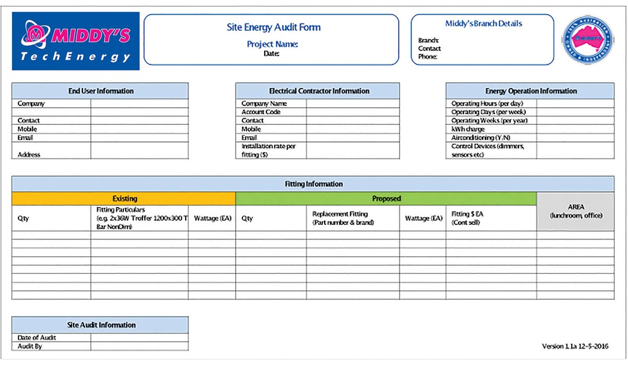Click the End User Contact input cell
This screenshot has width=628, height=366.
pos(139,120)
